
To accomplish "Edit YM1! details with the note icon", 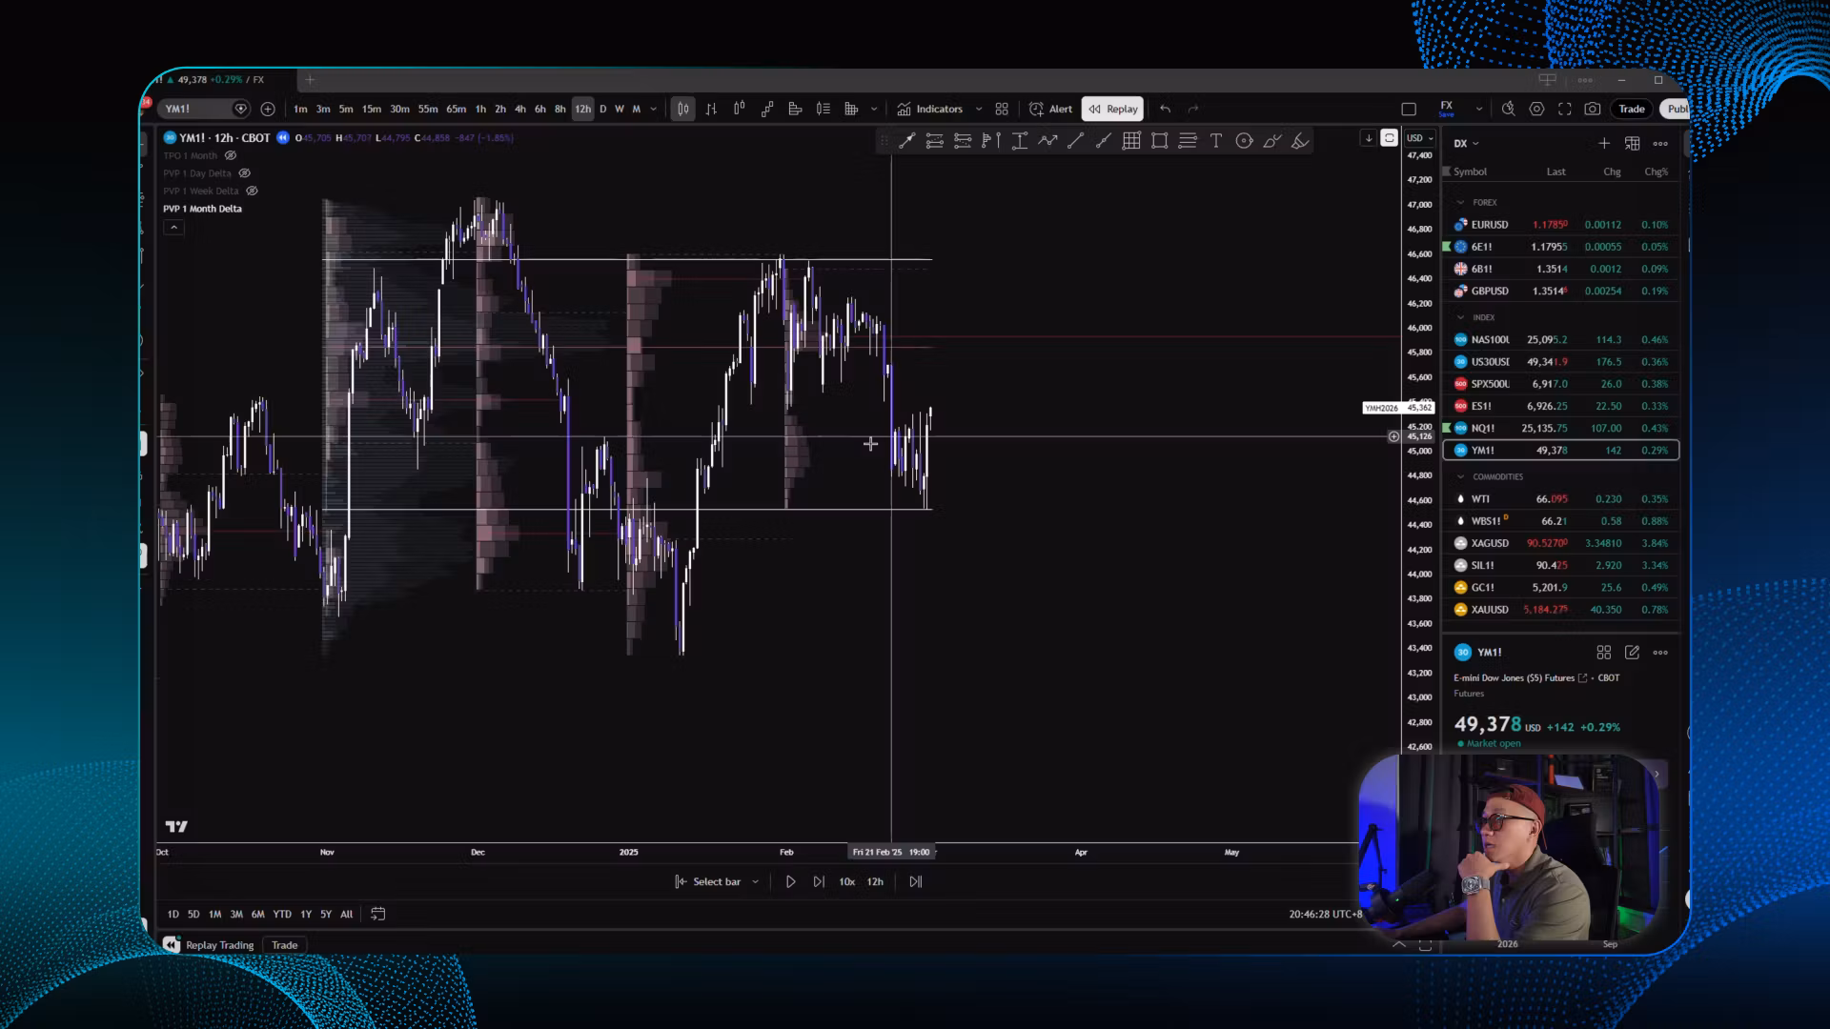I will [x=1633, y=653].
